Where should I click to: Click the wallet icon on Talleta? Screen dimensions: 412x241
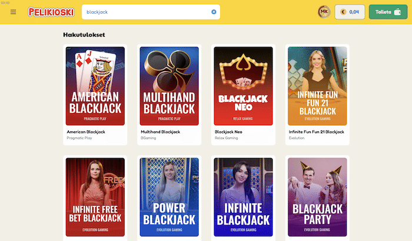397,12
